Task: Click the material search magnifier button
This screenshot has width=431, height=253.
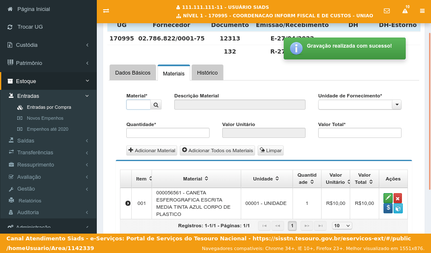Action: click(x=156, y=105)
